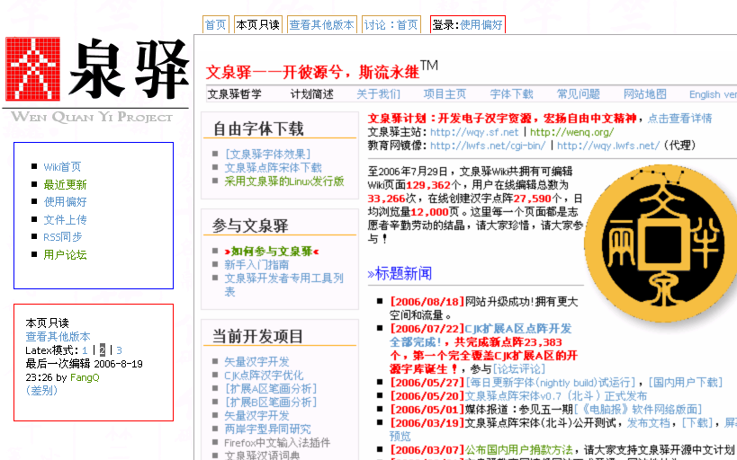Open http://lwfs.net/cgi-bin/ mirror link
Viewport: 737px width, 460px height.
(488, 146)
